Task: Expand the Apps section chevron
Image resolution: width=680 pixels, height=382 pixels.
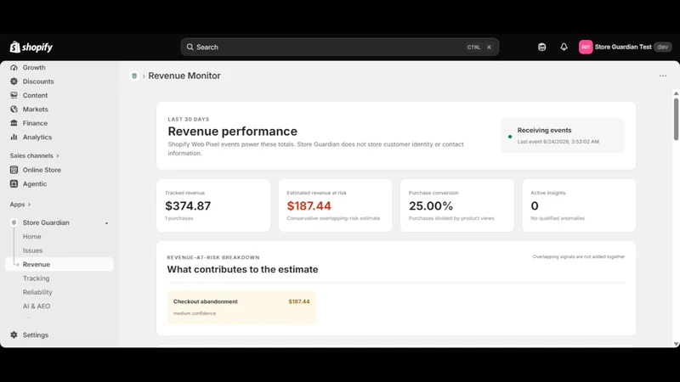Action: coord(29,205)
